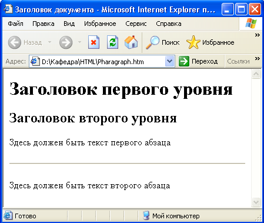Click the vertical scrollbar down arrow
The height and width of the screenshot is (223, 264).
click(x=256, y=202)
